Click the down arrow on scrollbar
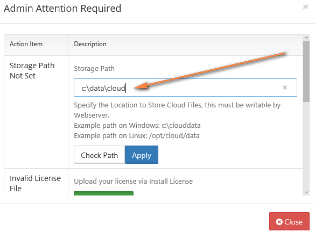Viewport: 315px width, 239px height. click(306, 192)
